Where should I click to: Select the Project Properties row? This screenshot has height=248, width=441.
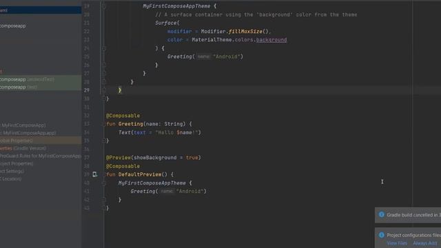(x=41, y=163)
